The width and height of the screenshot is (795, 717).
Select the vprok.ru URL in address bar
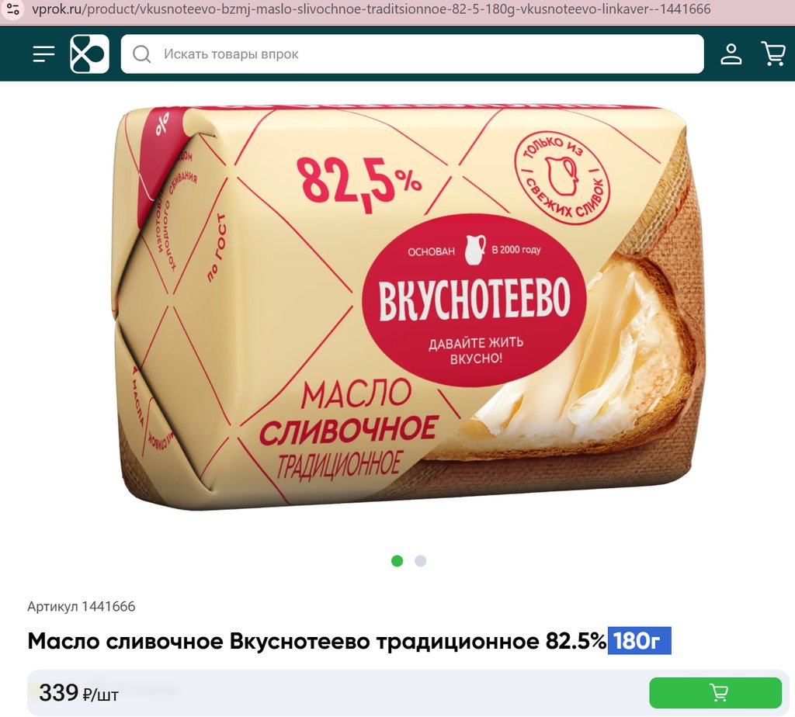click(x=371, y=9)
